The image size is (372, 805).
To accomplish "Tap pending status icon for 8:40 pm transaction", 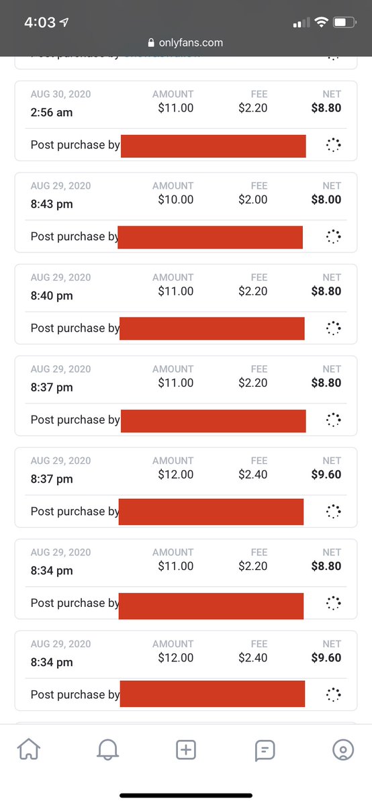I will point(334,328).
